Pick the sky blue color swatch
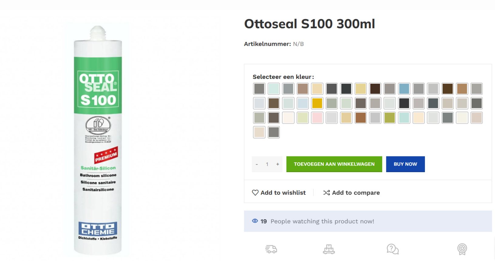This screenshot has height=261, width=495. [x=404, y=89]
